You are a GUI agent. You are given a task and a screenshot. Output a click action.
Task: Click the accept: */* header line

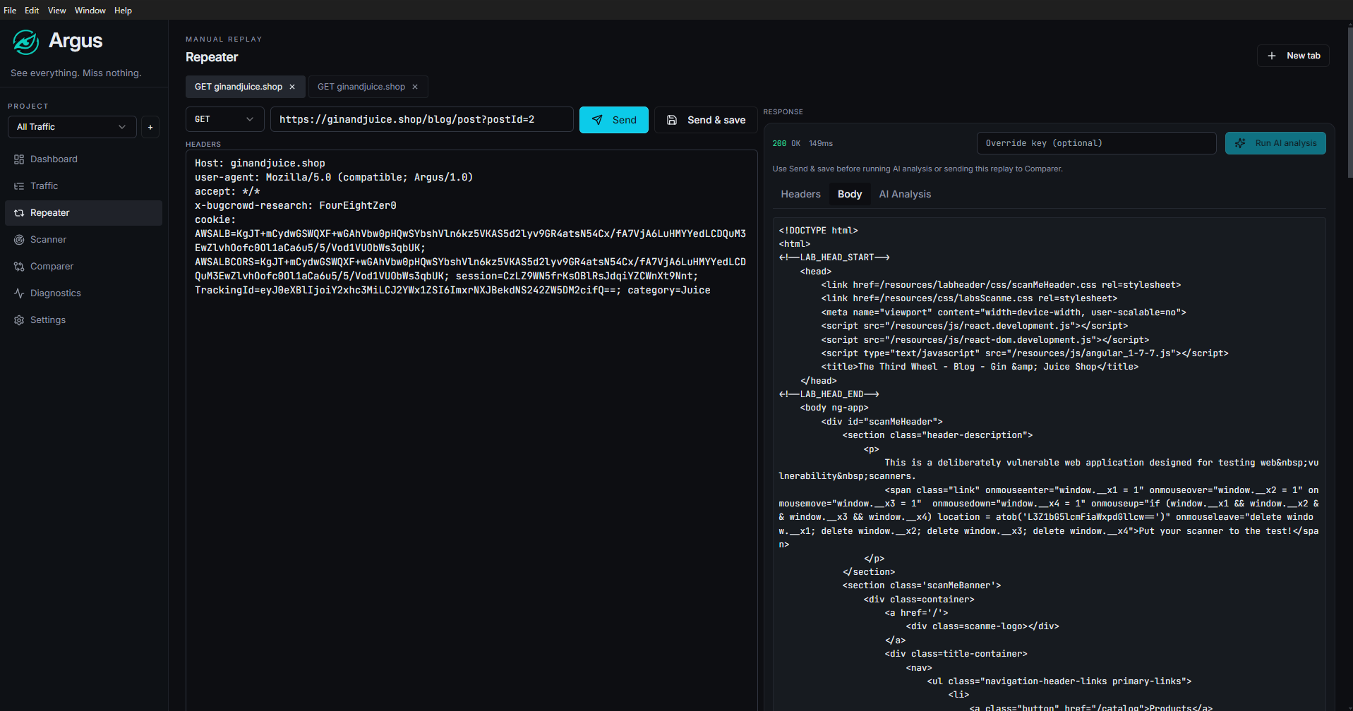(x=227, y=192)
